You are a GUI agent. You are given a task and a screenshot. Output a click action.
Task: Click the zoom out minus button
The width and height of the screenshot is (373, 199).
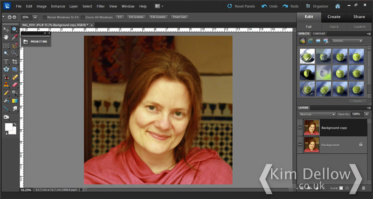click(14, 17)
